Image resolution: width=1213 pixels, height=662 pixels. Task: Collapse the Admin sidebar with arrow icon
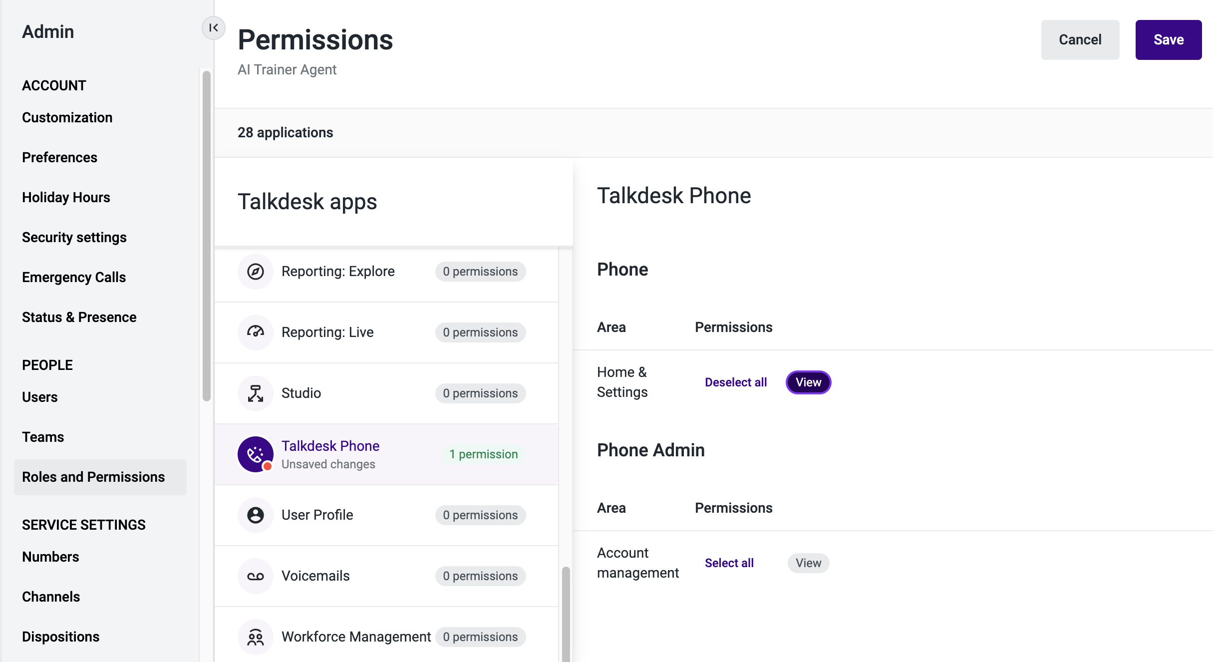point(214,28)
